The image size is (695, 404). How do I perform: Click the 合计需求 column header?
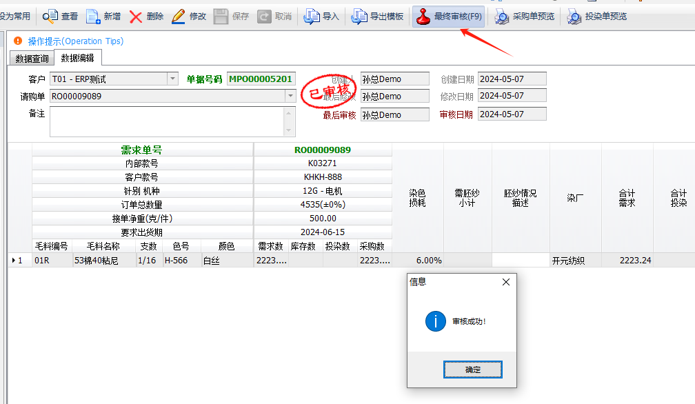click(x=627, y=198)
